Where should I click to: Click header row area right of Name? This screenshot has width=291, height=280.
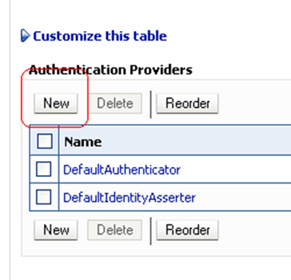coord(197,141)
